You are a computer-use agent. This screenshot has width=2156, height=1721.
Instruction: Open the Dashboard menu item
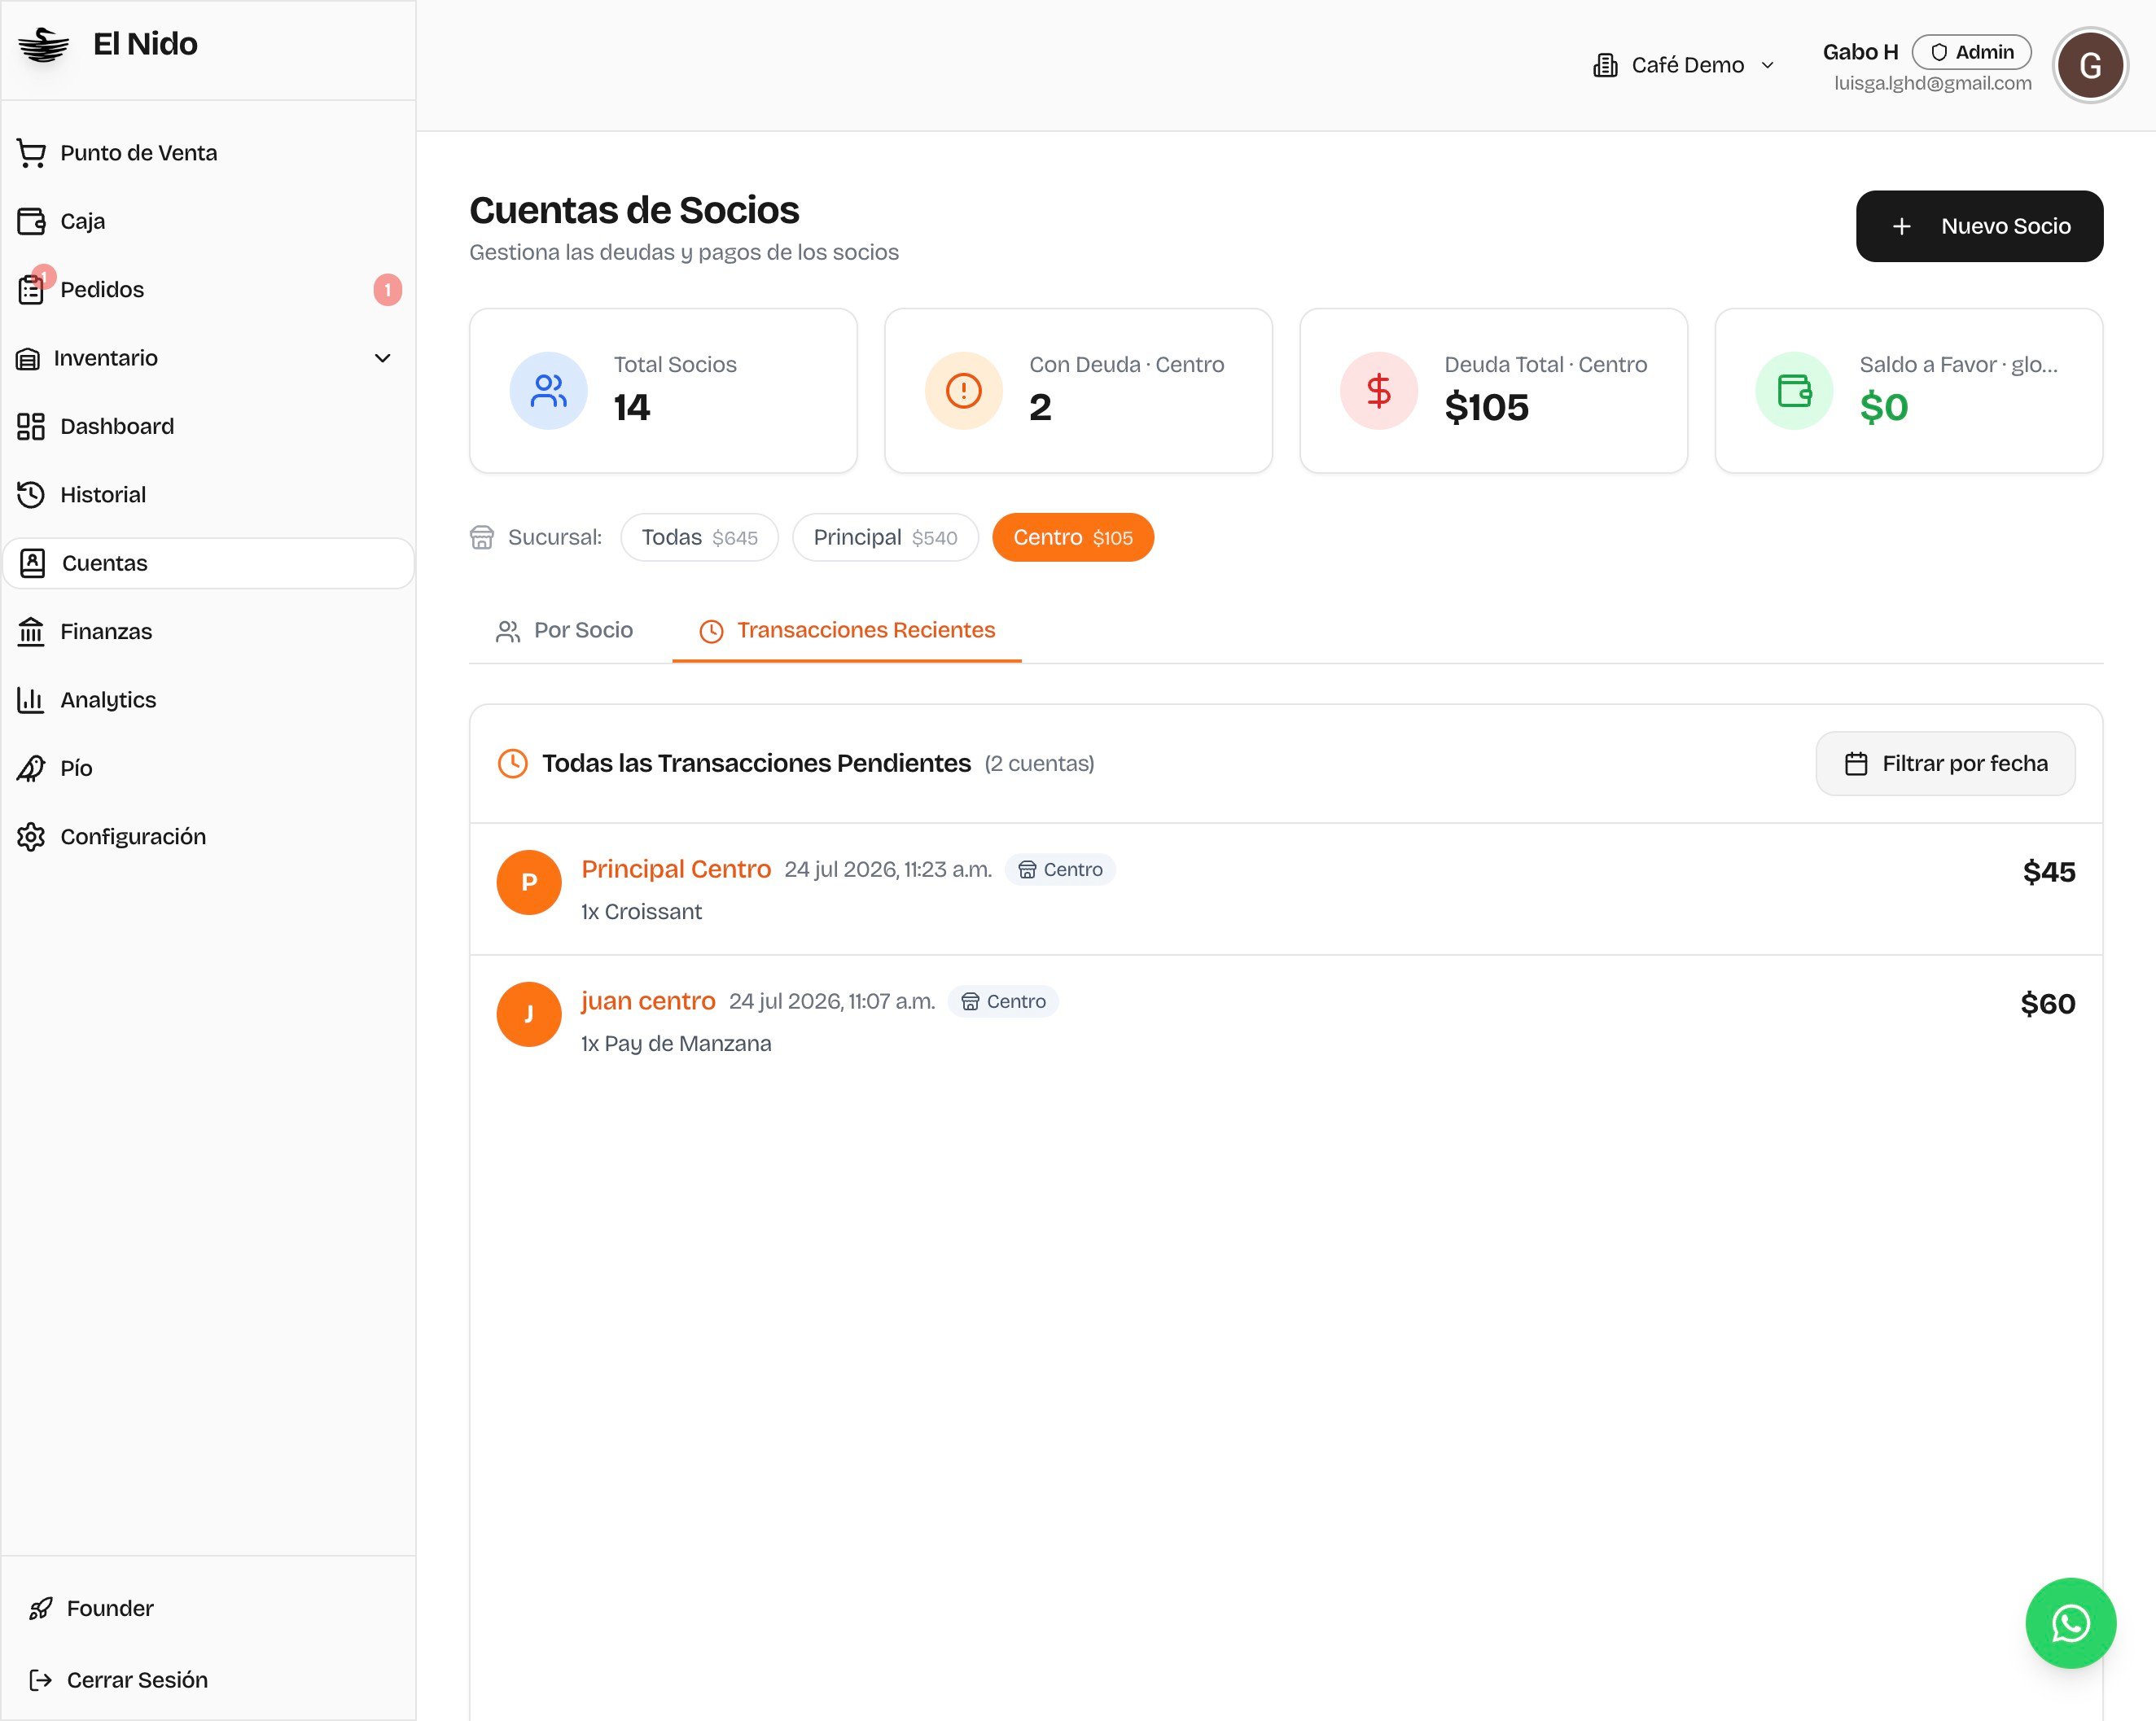coord(208,427)
